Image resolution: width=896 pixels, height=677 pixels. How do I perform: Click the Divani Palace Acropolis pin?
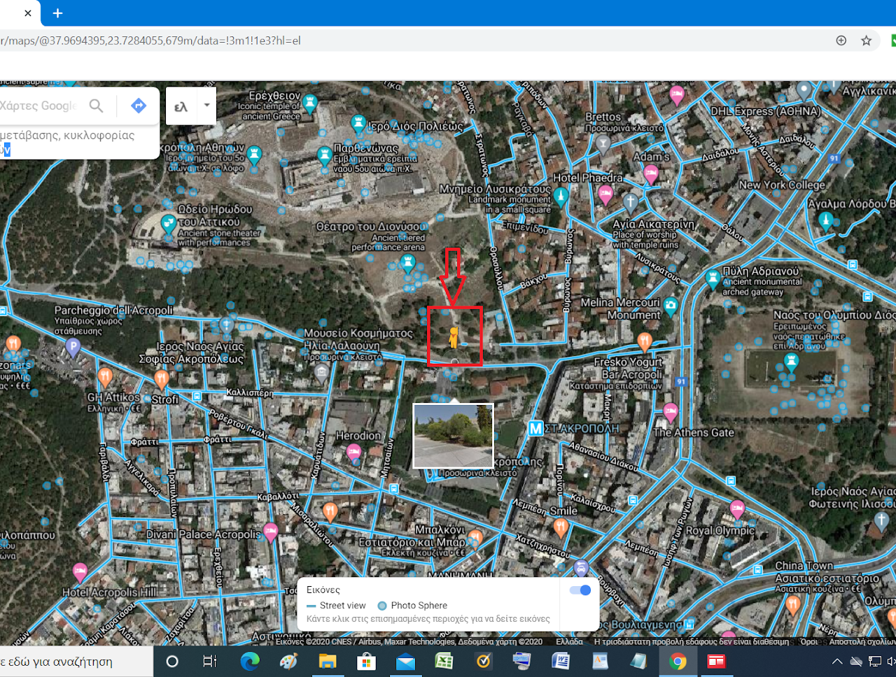click(270, 532)
